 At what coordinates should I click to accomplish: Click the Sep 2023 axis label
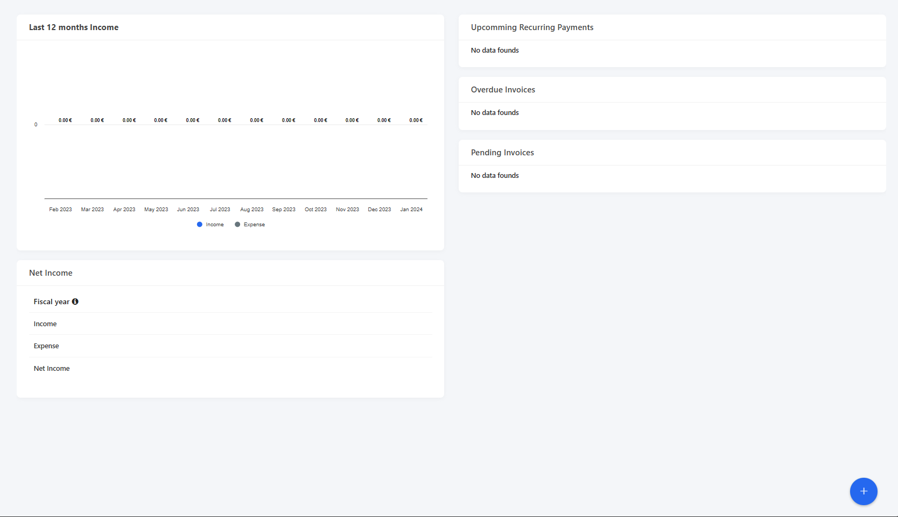pyautogui.click(x=284, y=210)
